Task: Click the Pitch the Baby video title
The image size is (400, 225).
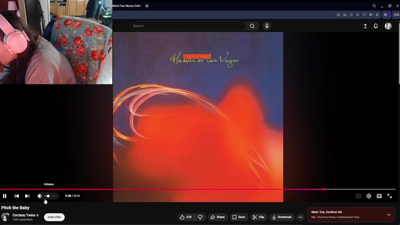Action: click(x=15, y=208)
